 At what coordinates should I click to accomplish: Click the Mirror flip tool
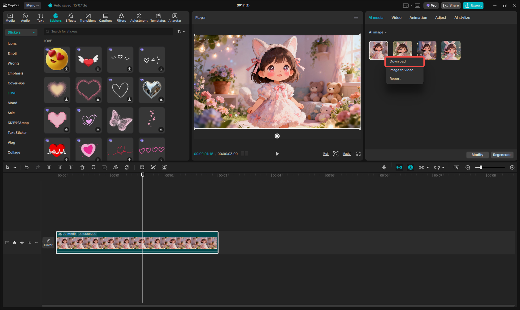(x=116, y=167)
